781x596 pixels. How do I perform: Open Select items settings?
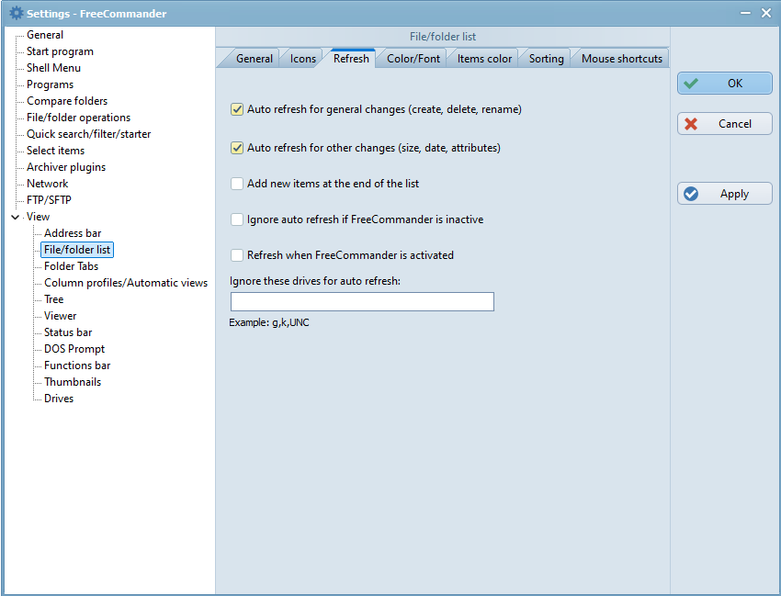click(55, 151)
